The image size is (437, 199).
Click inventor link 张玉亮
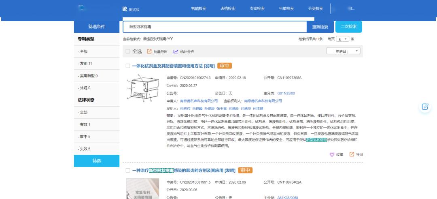click(x=222, y=109)
